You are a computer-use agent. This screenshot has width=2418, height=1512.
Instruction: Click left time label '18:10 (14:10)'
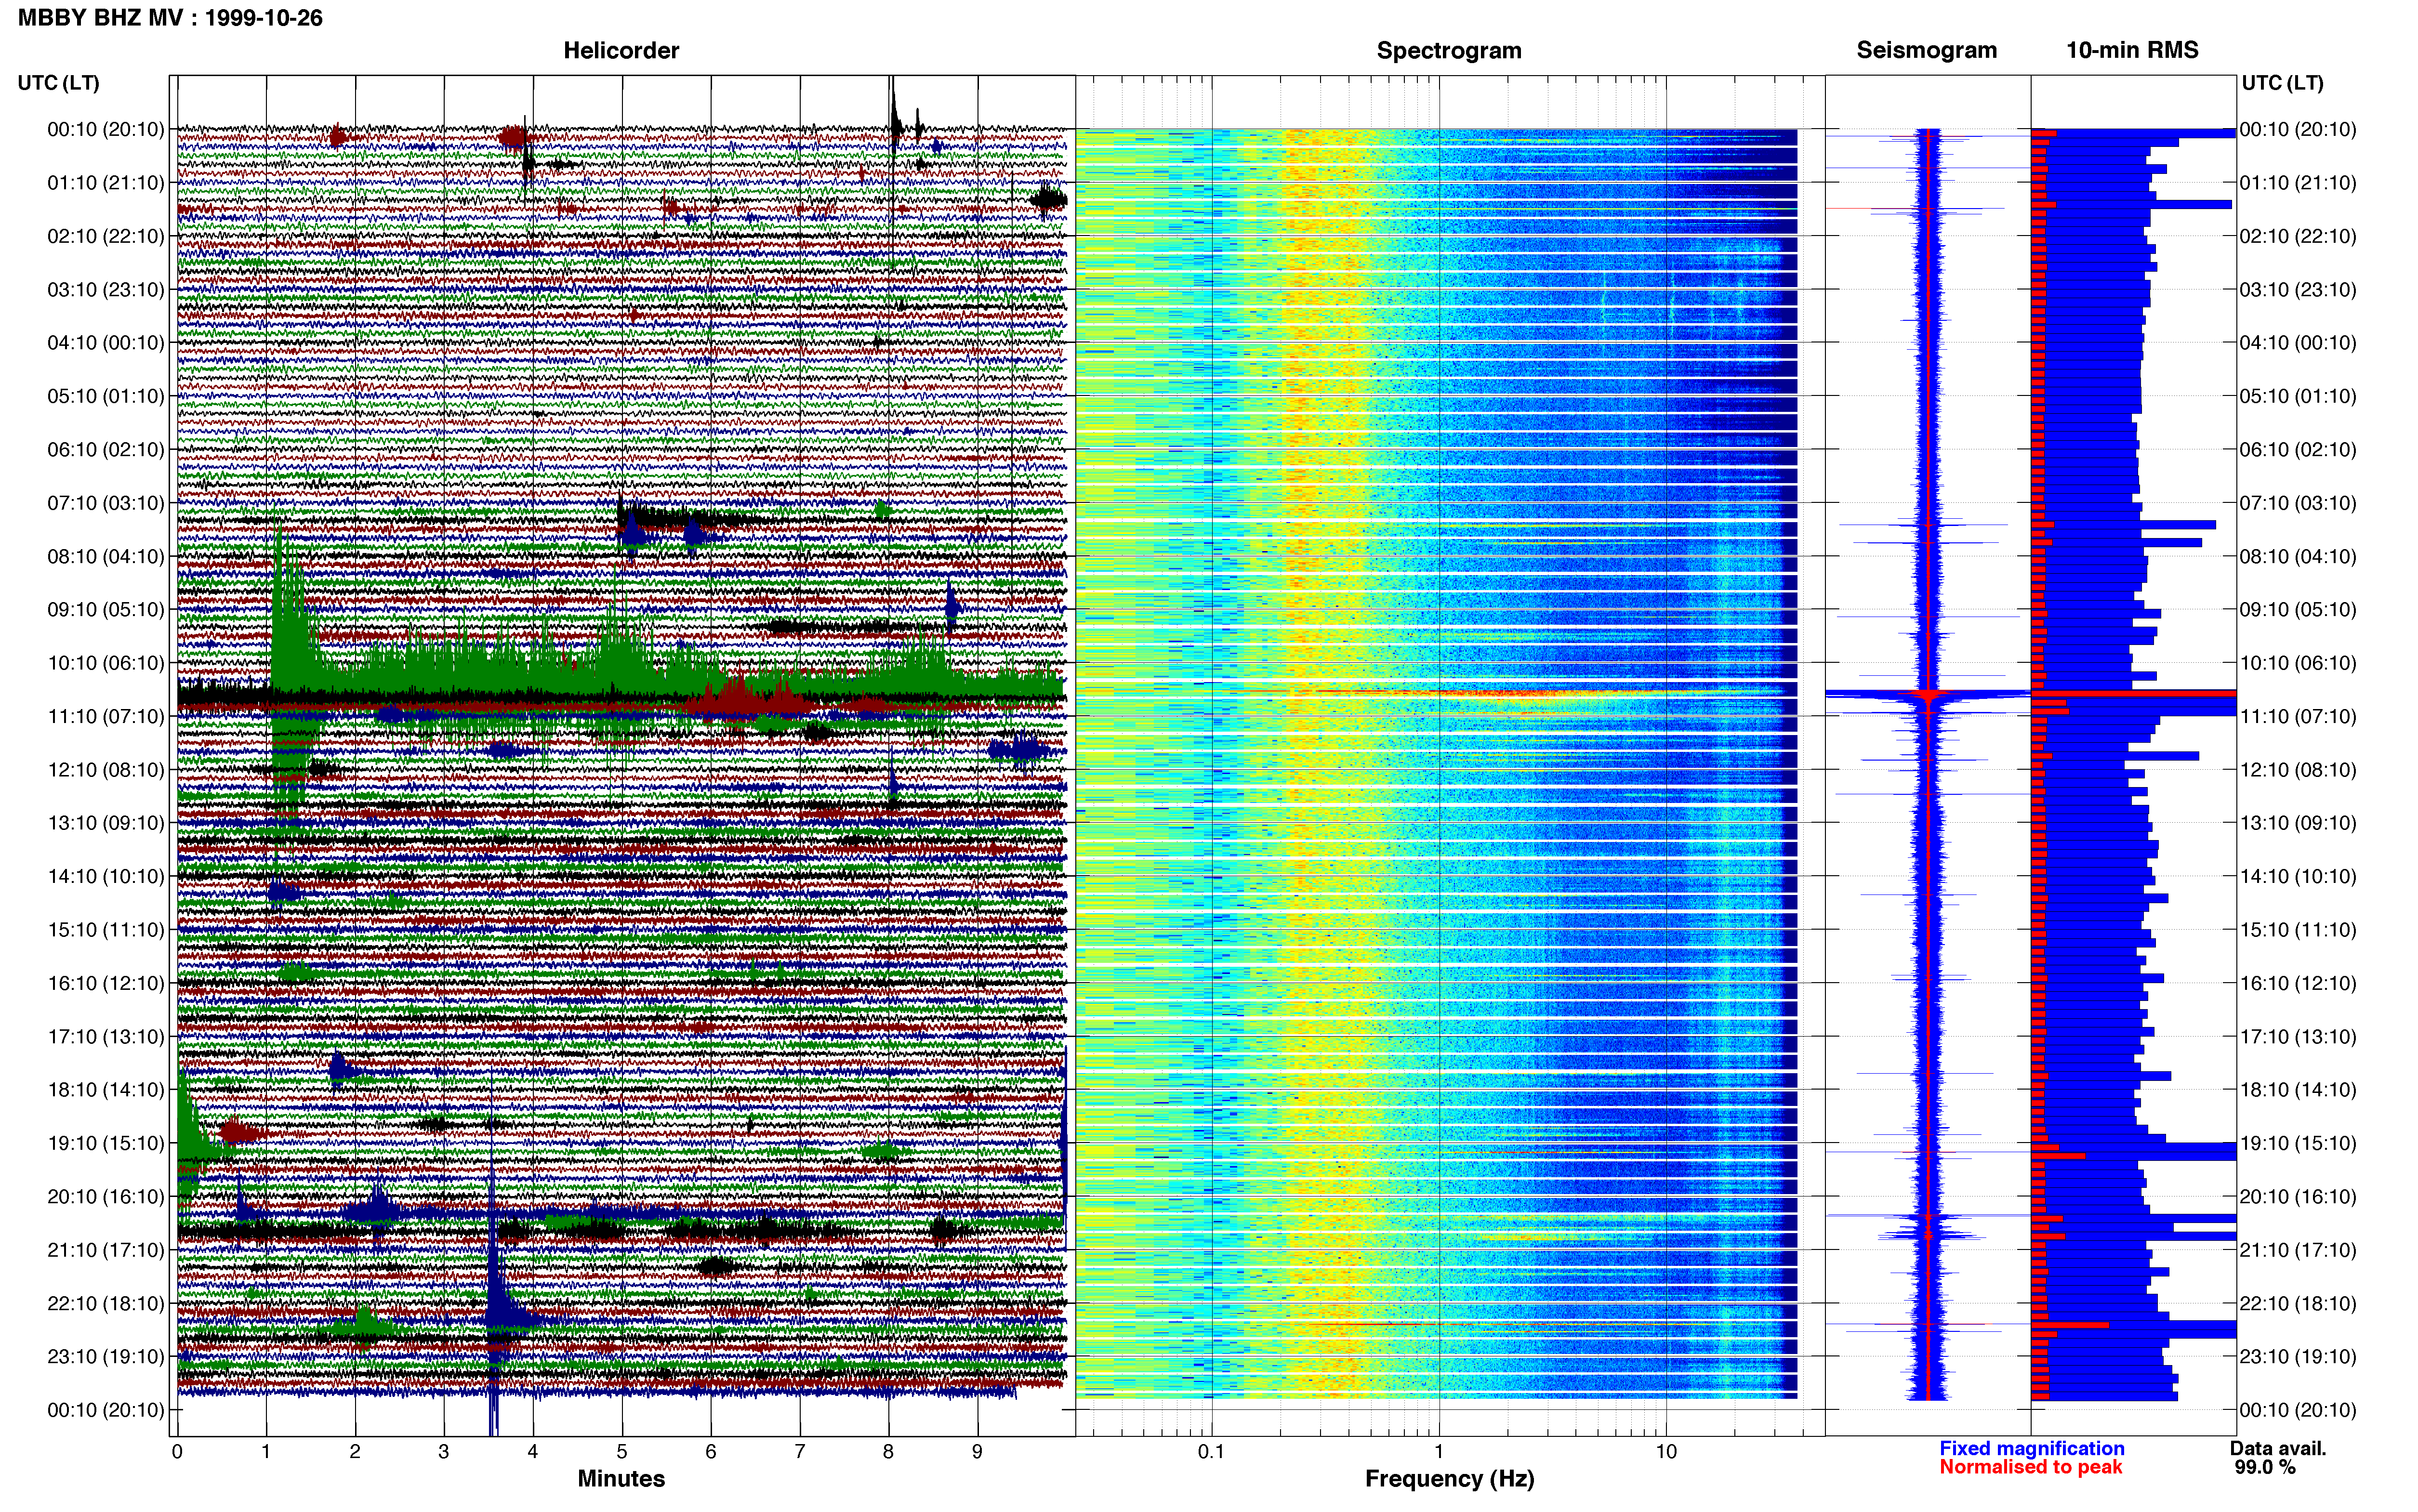point(106,1089)
